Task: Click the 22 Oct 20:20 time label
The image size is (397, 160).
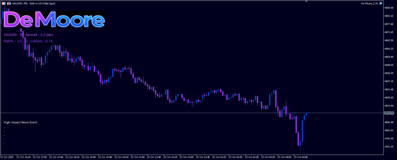Action: click(121, 157)
